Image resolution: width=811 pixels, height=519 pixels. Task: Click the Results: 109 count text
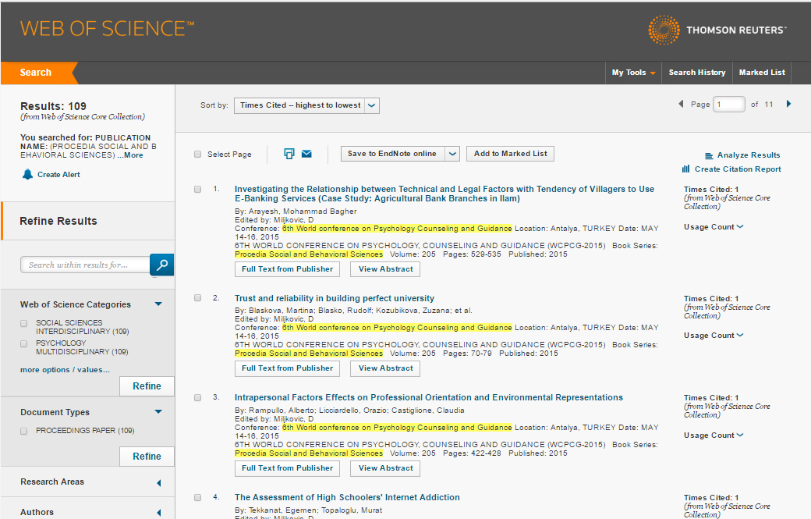53,106
